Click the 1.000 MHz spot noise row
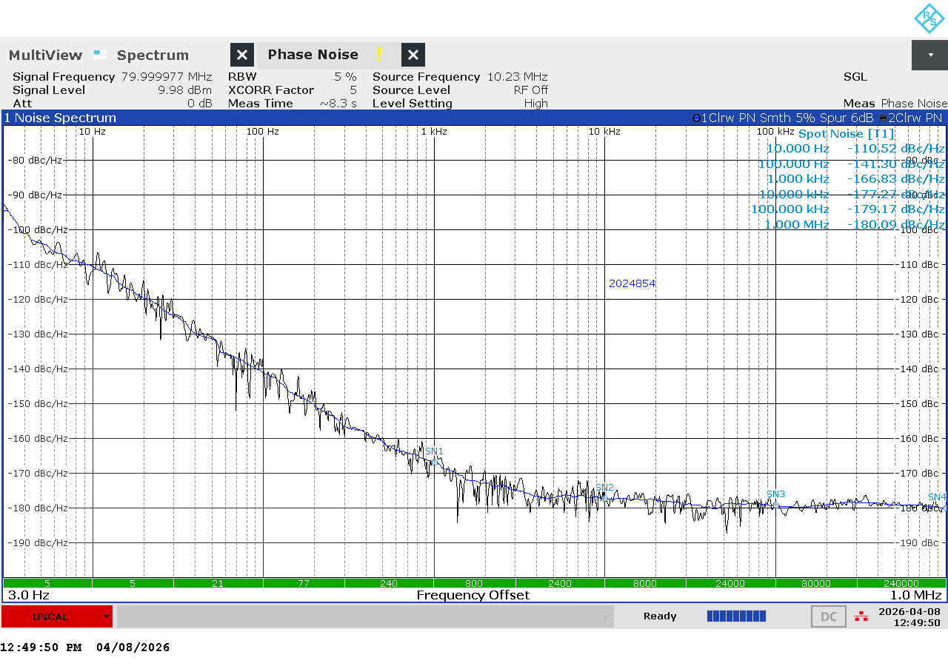The image size is (948, 666). (x=855, y=224)
